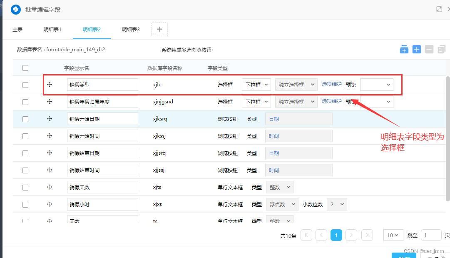This screenshot has width=450, height=258.
Task: Click the drag handle for 销假类型 row
Action: (x=50, y=85)
